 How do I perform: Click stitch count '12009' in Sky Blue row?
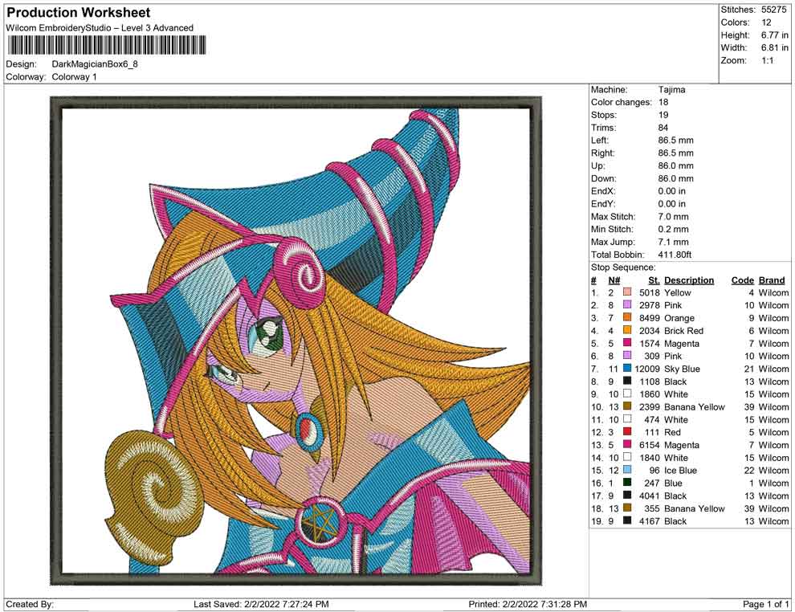647,369
